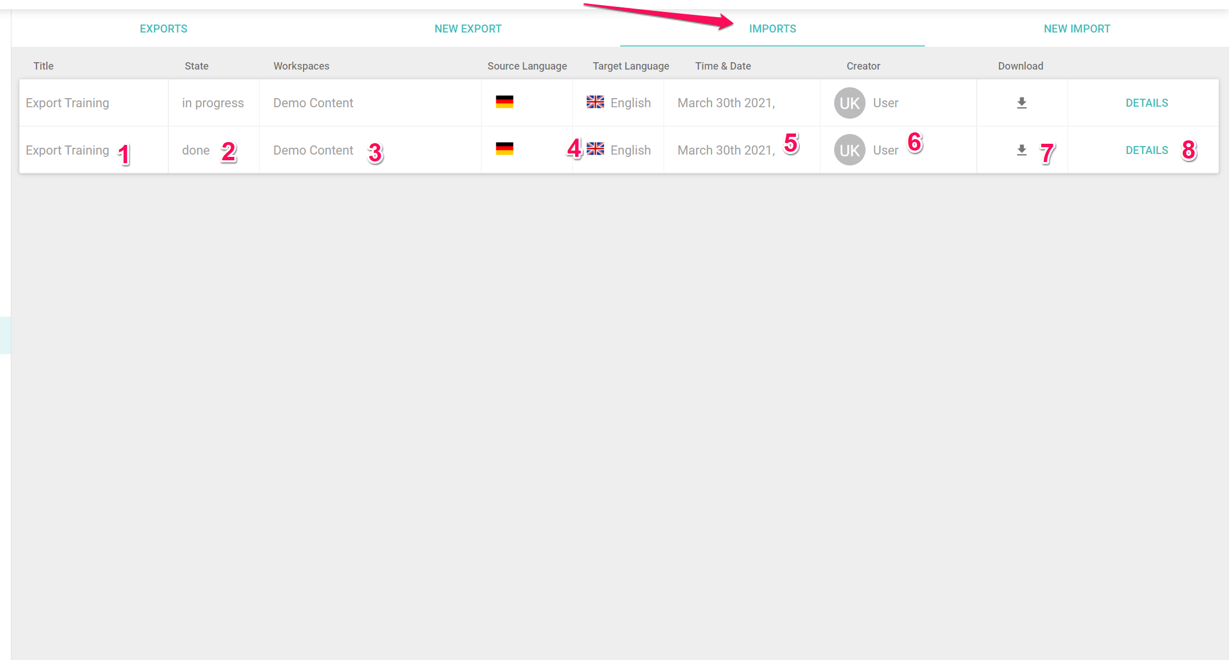Click UK flag in first row

point(595,102)
